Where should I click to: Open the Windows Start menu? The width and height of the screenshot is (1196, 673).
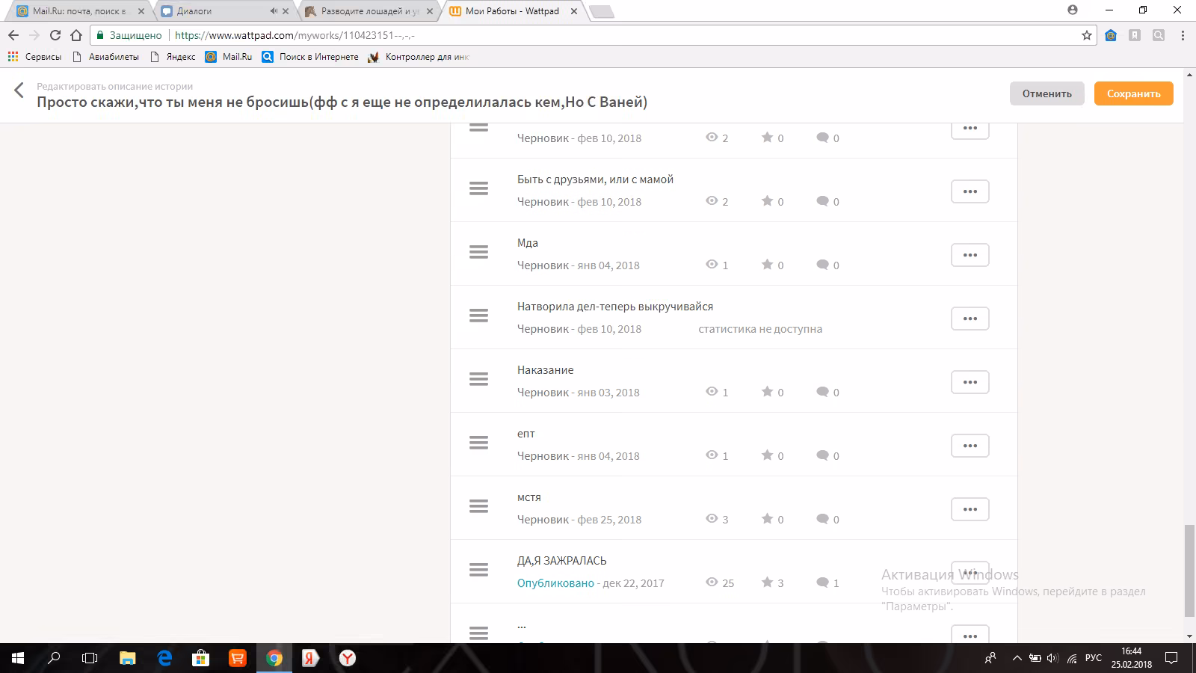18,658
